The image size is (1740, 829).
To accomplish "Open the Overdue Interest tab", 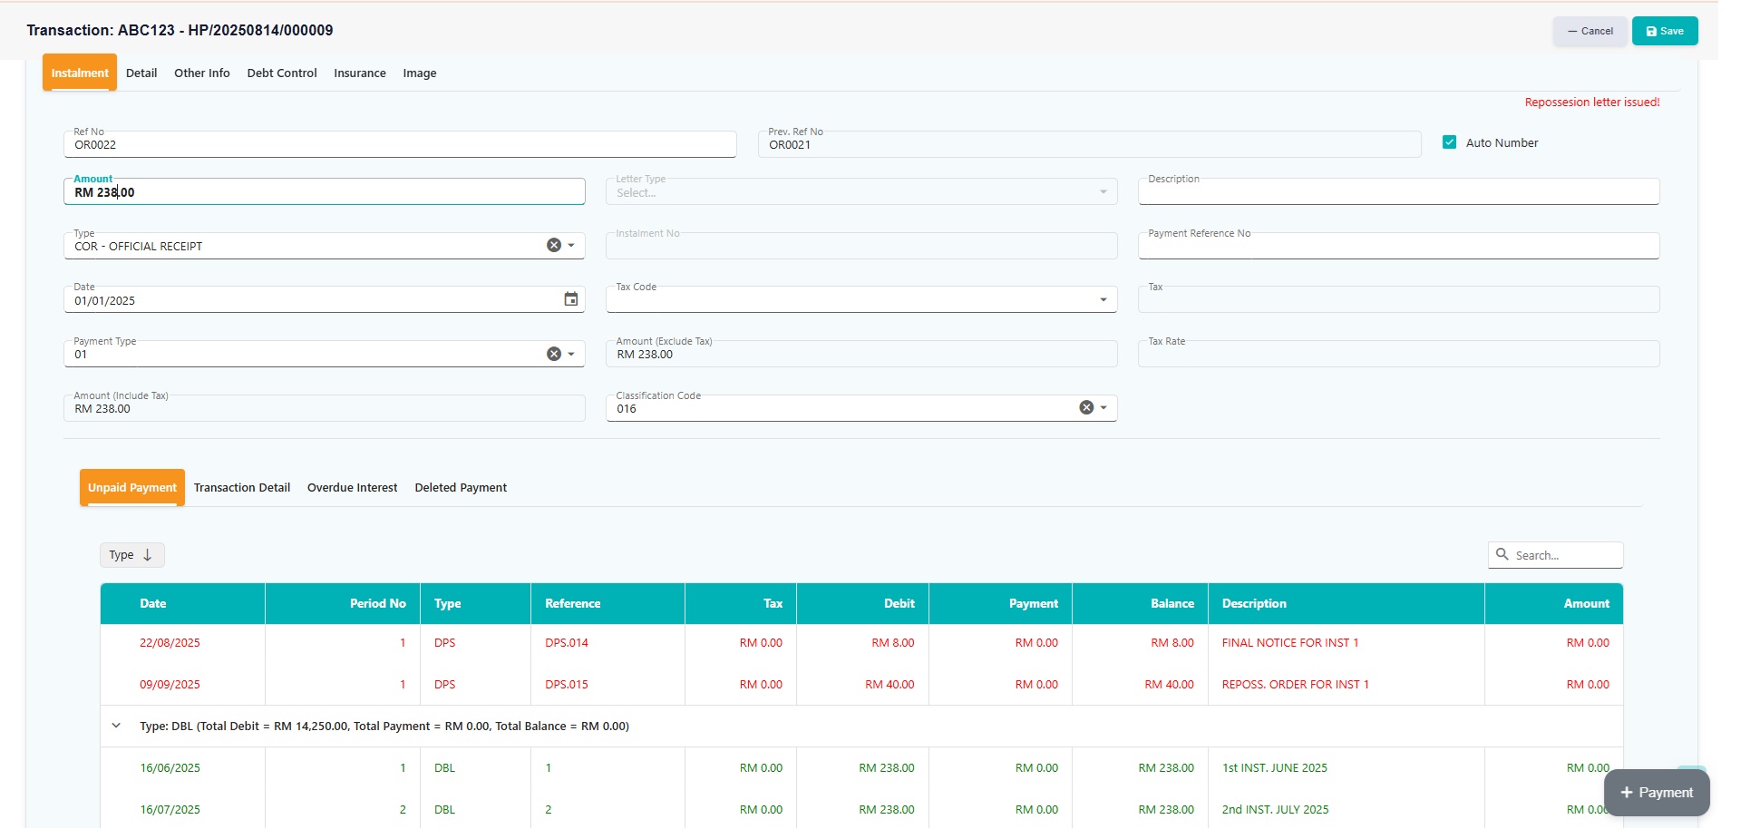I will 352,488.
